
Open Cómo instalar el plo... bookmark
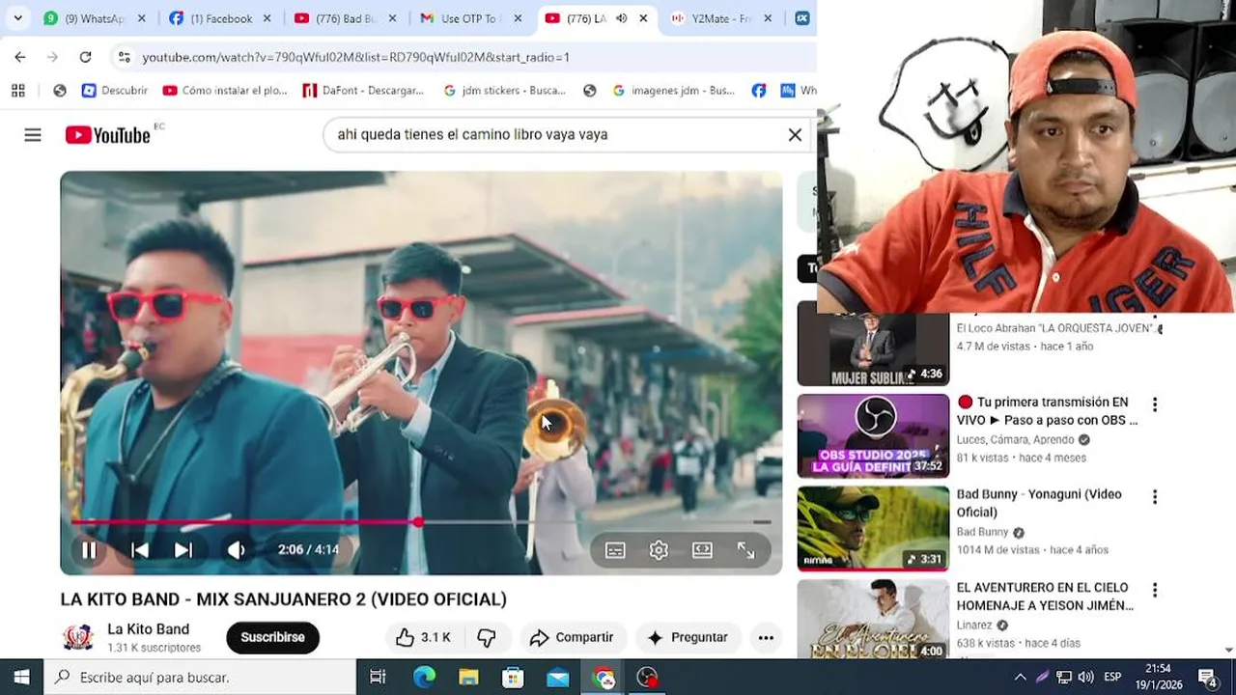[224, 90]
